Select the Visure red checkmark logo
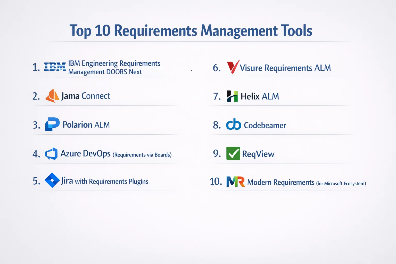This screenshot has width=396, height=264. (x=233, y=67)
